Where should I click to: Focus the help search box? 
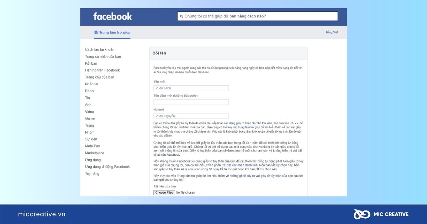pos(258,16)
